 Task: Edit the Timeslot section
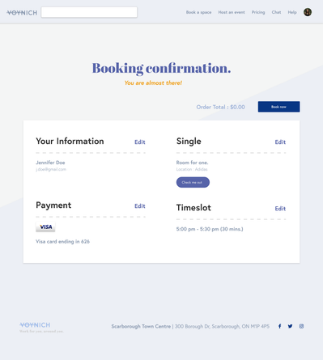pos(280,209)
